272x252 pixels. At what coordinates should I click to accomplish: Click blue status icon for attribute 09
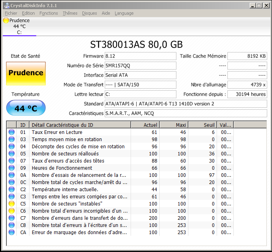(x=12, y=168)
